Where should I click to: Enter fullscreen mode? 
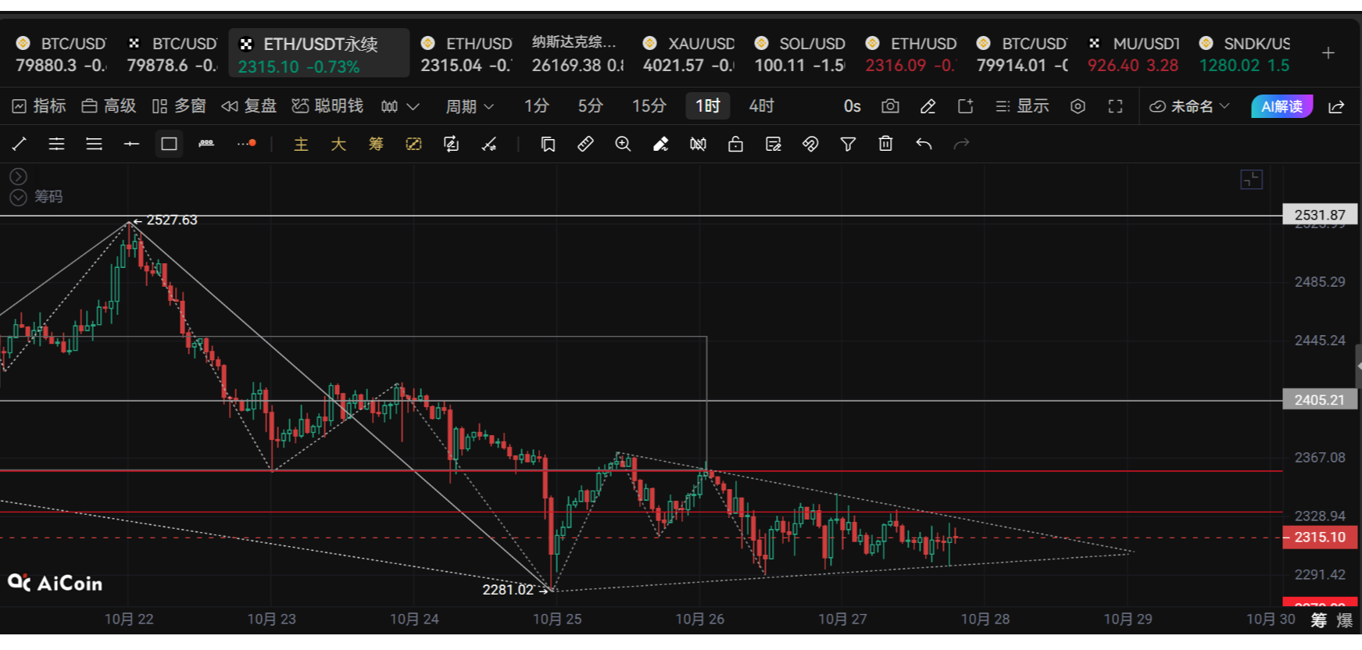[x=1115, y=106]
